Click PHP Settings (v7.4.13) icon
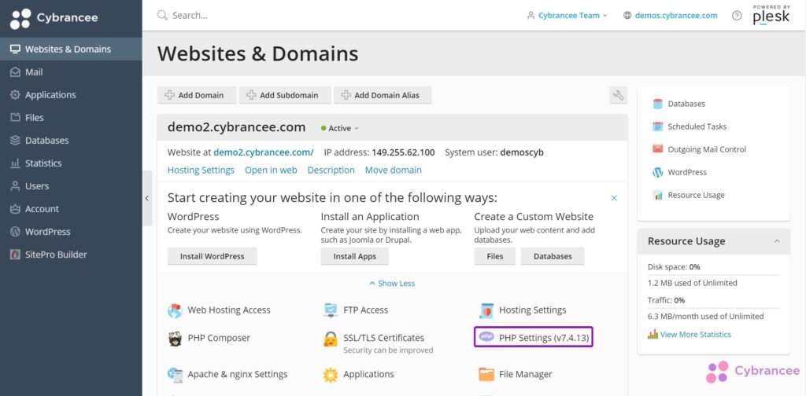Viewport: 806px width, 396px height. (x=486, y=336)
